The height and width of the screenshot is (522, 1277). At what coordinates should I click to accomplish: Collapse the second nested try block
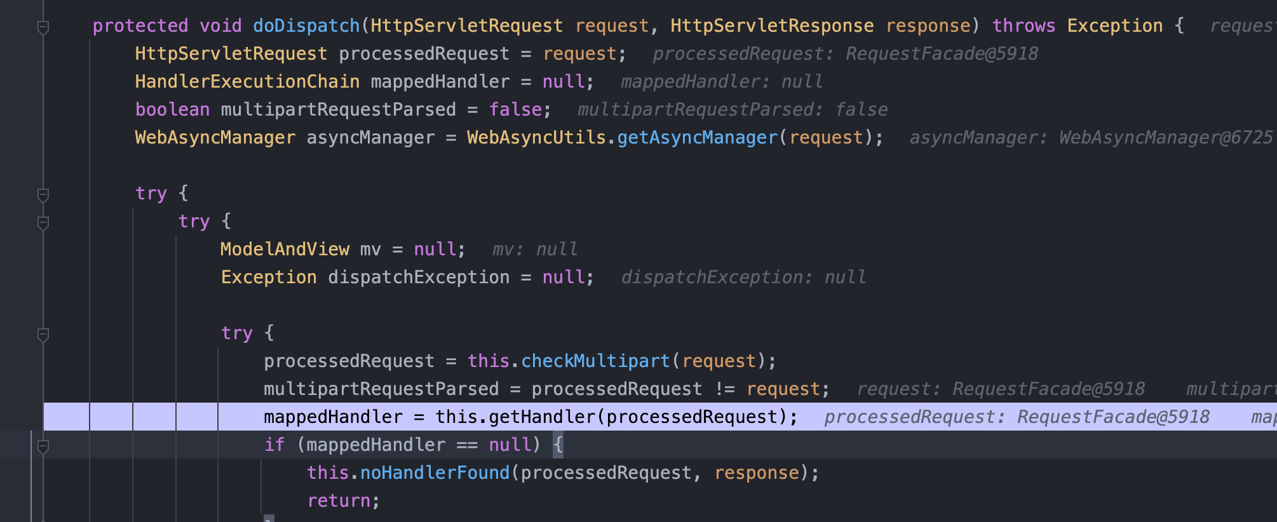pos(43,223)
